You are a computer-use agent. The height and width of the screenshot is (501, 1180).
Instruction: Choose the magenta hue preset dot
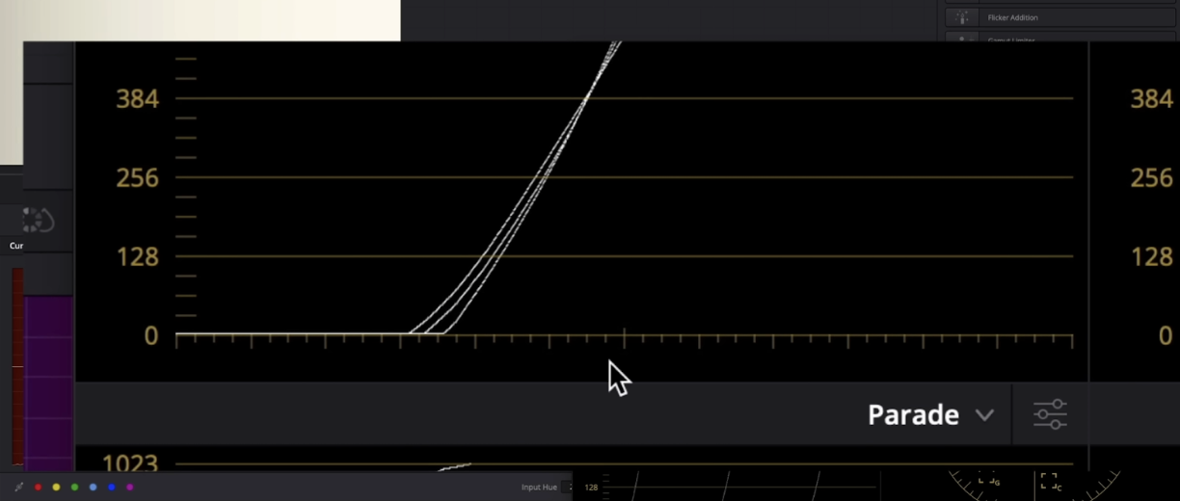[x=130, y=488]
